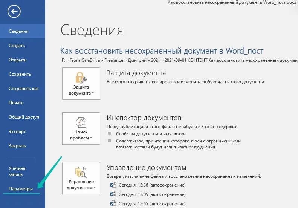
Task: Click the Защита документа section heading
Action: 136,73
